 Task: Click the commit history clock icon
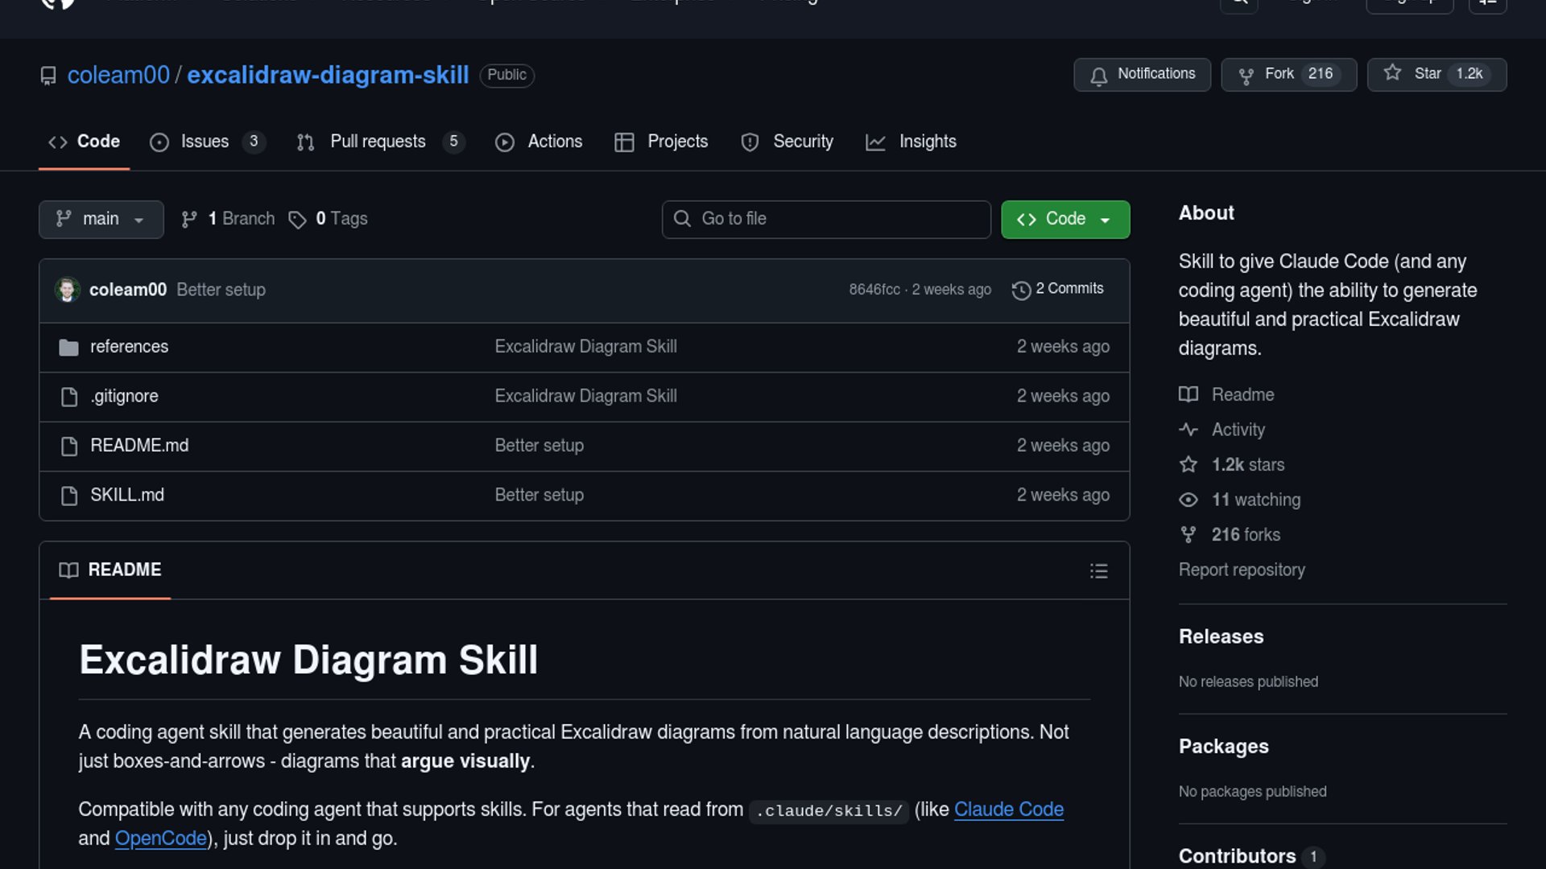point(1021,290)
